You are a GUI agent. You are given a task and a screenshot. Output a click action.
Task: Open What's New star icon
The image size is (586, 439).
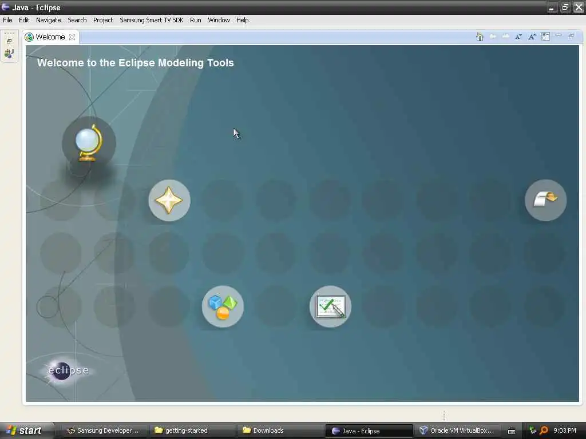pyautogui.click(x=169, y=201)
